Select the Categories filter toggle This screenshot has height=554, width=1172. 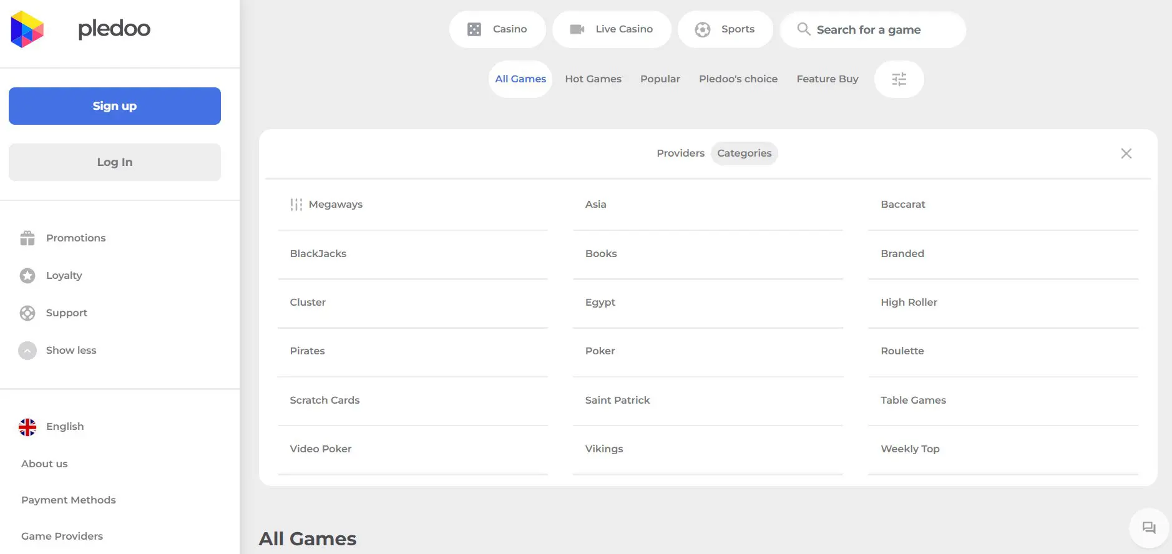coord(744,153)
